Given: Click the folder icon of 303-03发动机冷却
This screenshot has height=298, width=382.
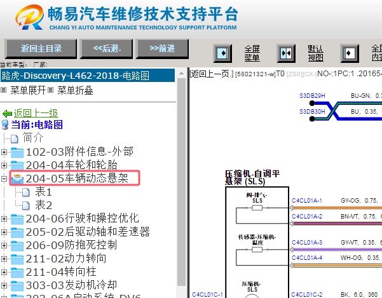Looking at the screenshot, I should point(17,286).
